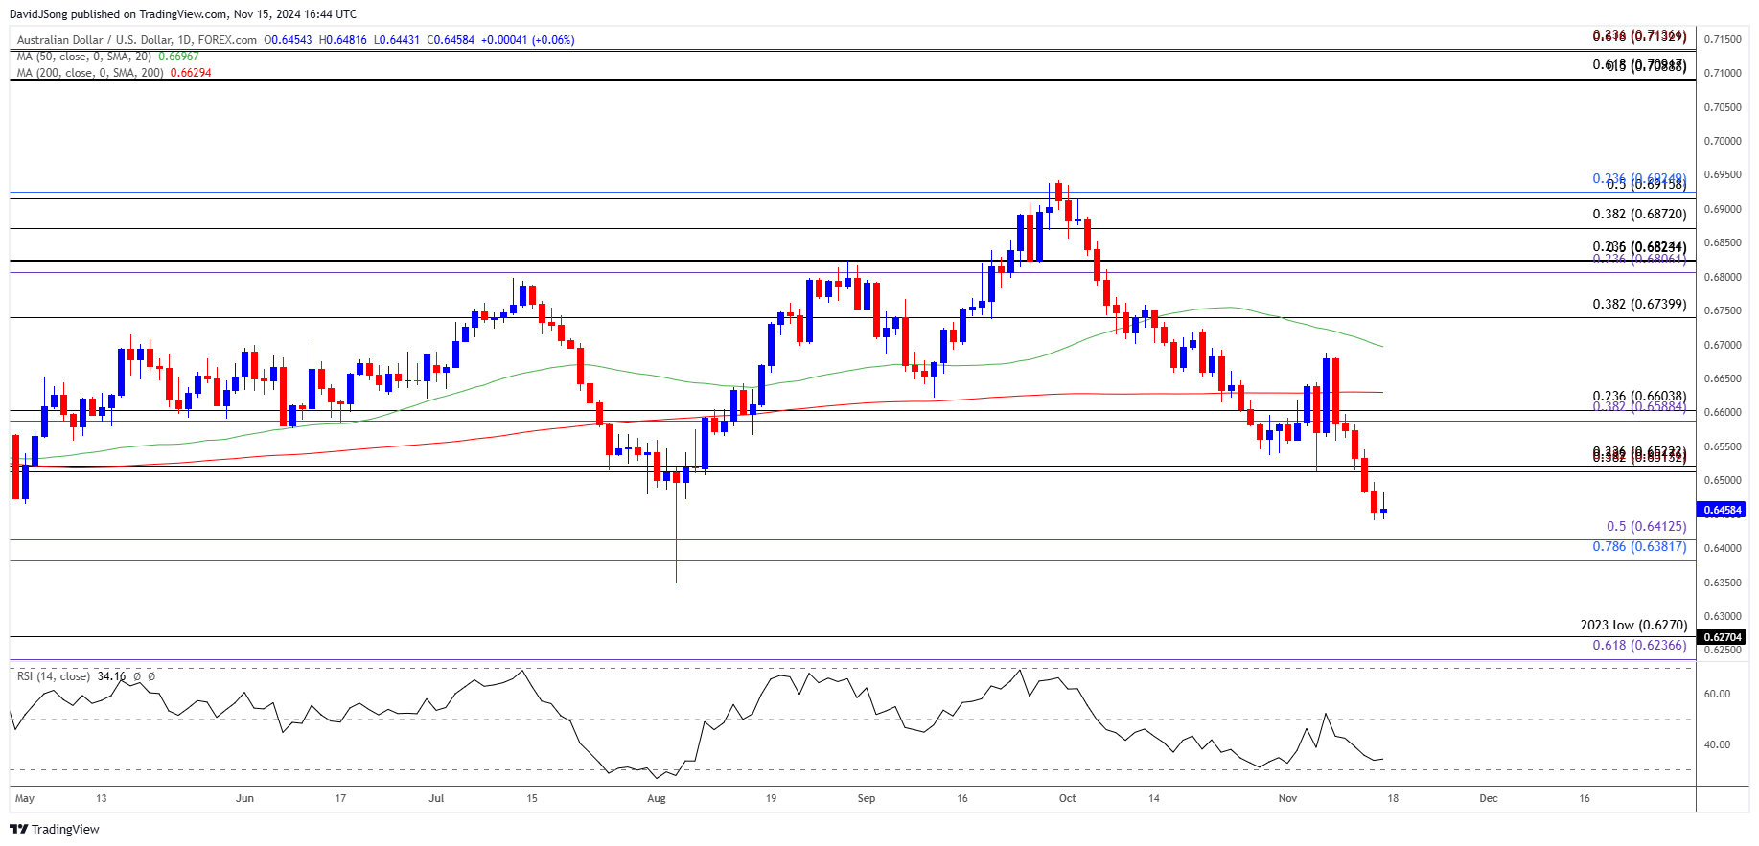
Task: Click the Aug date on time axis
Action: (x=657, y=798)
